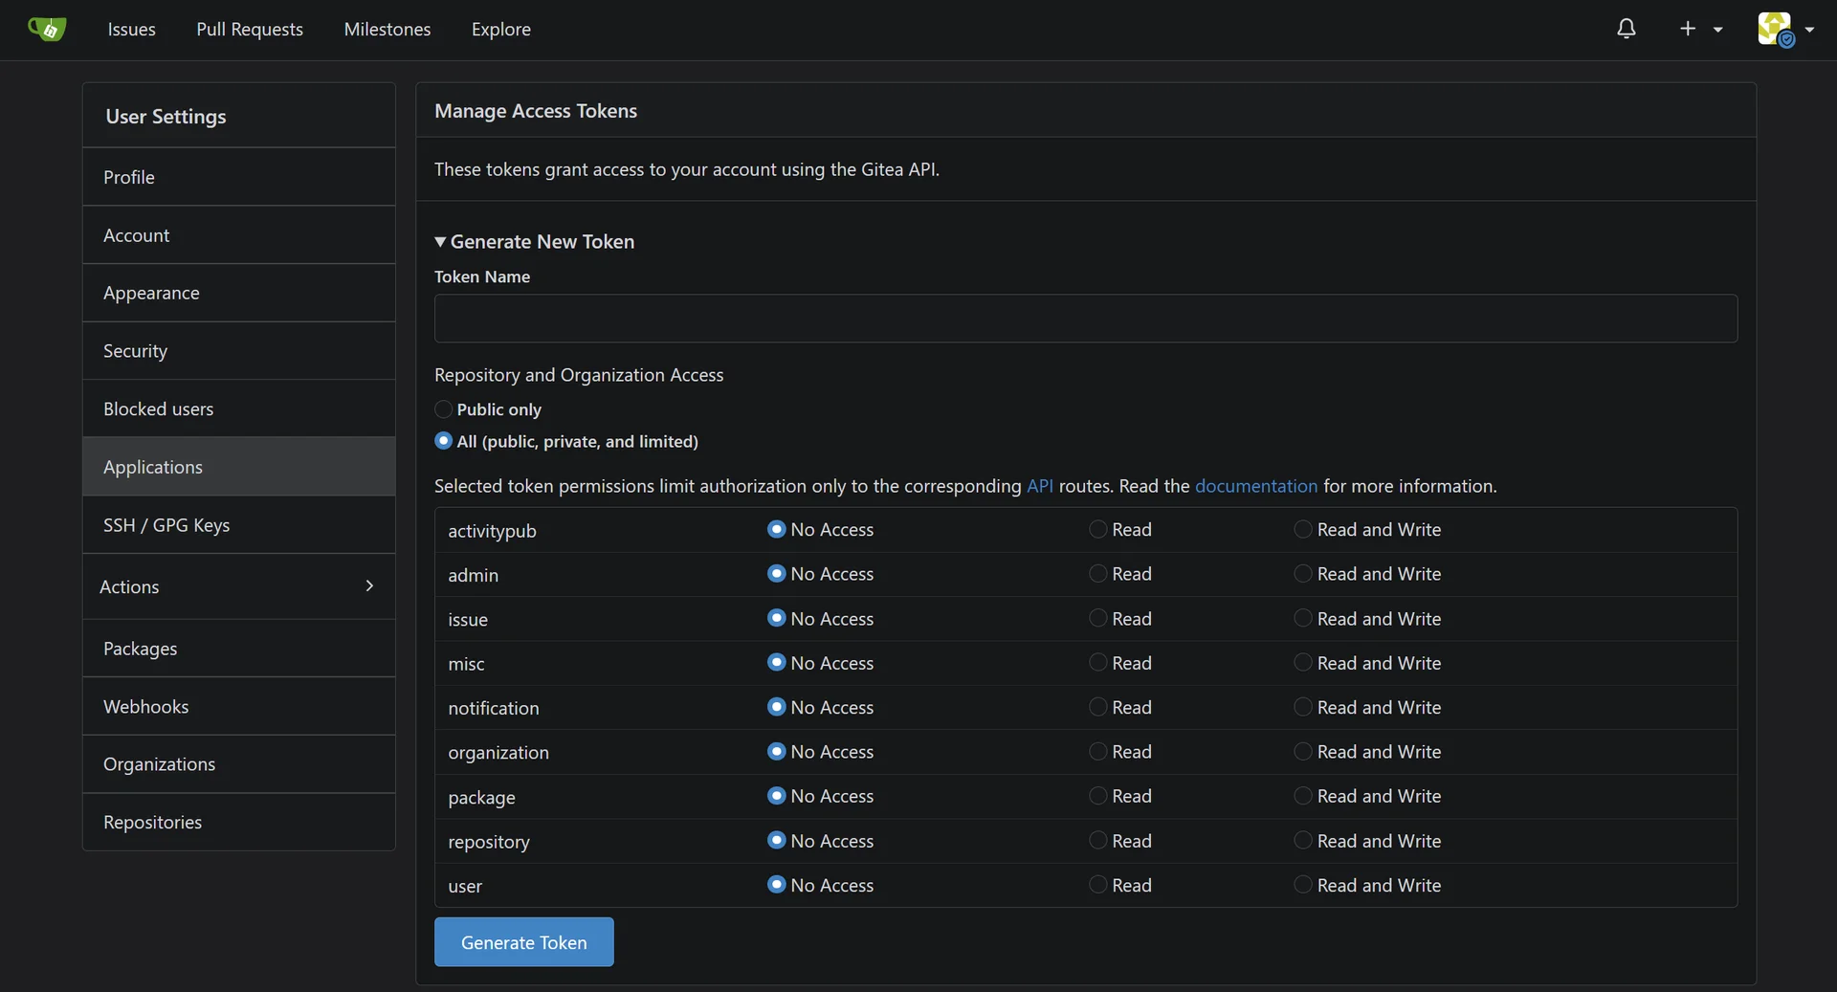The height and width of the screenshot is (992, 1837).
Task: Open Blocked users settings
Action: pyautogui.click(x=238, y=408)
